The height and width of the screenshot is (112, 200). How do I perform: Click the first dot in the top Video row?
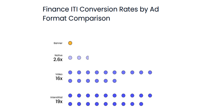tap(70, 73)
